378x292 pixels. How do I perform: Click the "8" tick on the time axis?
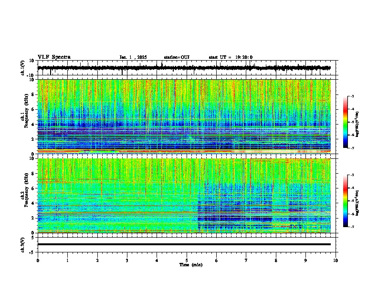[x=276, y=261]
